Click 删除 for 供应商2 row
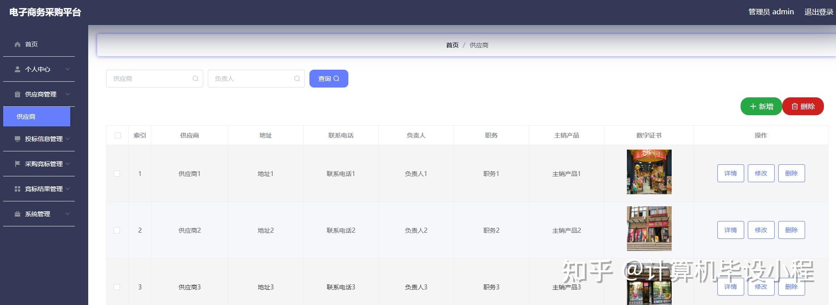The image size is (836, 305). tap(792, 230)
